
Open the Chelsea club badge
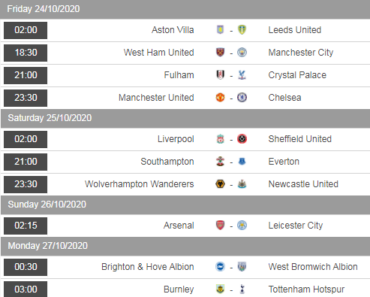click(x=242, y=98)
